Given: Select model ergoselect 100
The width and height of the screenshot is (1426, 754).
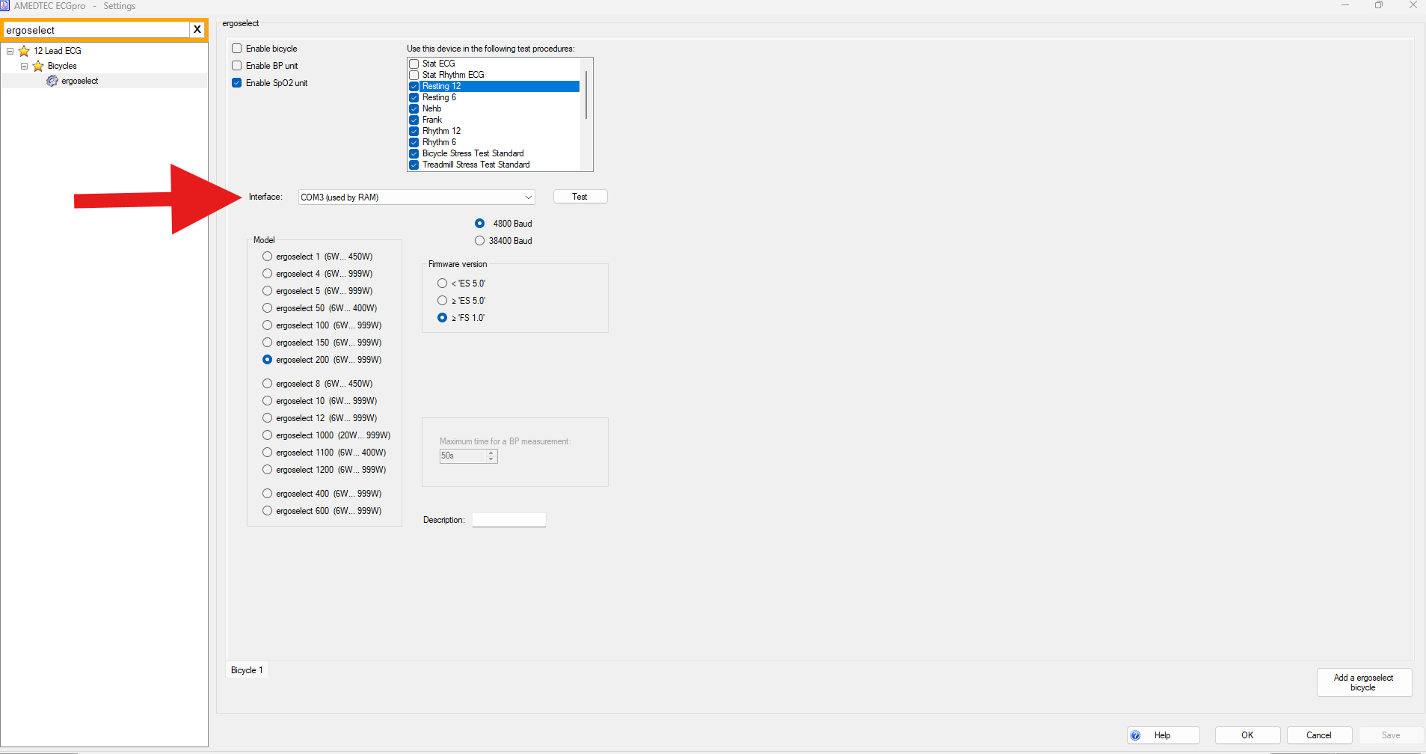Looking at the screenshot, I should (x=268, y=325).
